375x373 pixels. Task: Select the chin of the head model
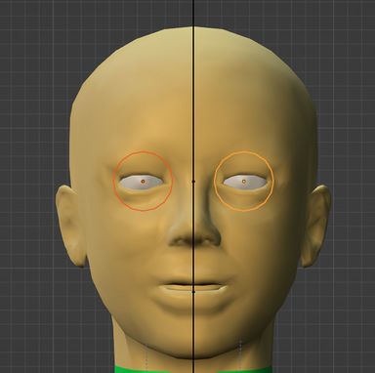click(x=192, y=320)
